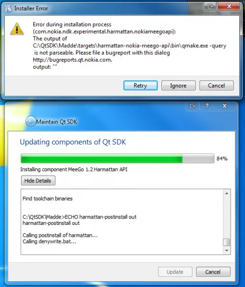This screenshot has height=287, width=245.
Task: Click the bugreports.qt.nokia.com URL text
Action: (73, 60)
